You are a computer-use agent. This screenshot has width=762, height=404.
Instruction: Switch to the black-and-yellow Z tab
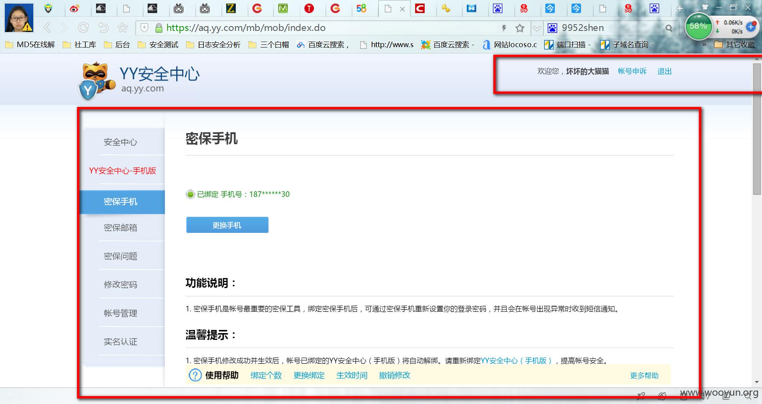coord(231,8)
